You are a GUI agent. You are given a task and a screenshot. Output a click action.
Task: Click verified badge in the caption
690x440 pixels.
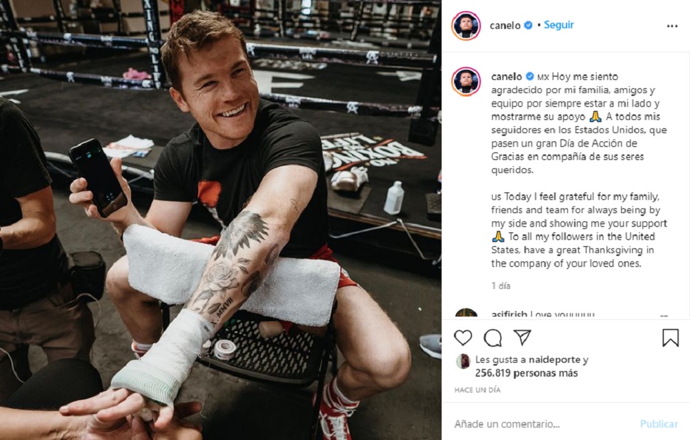(530, 77)
